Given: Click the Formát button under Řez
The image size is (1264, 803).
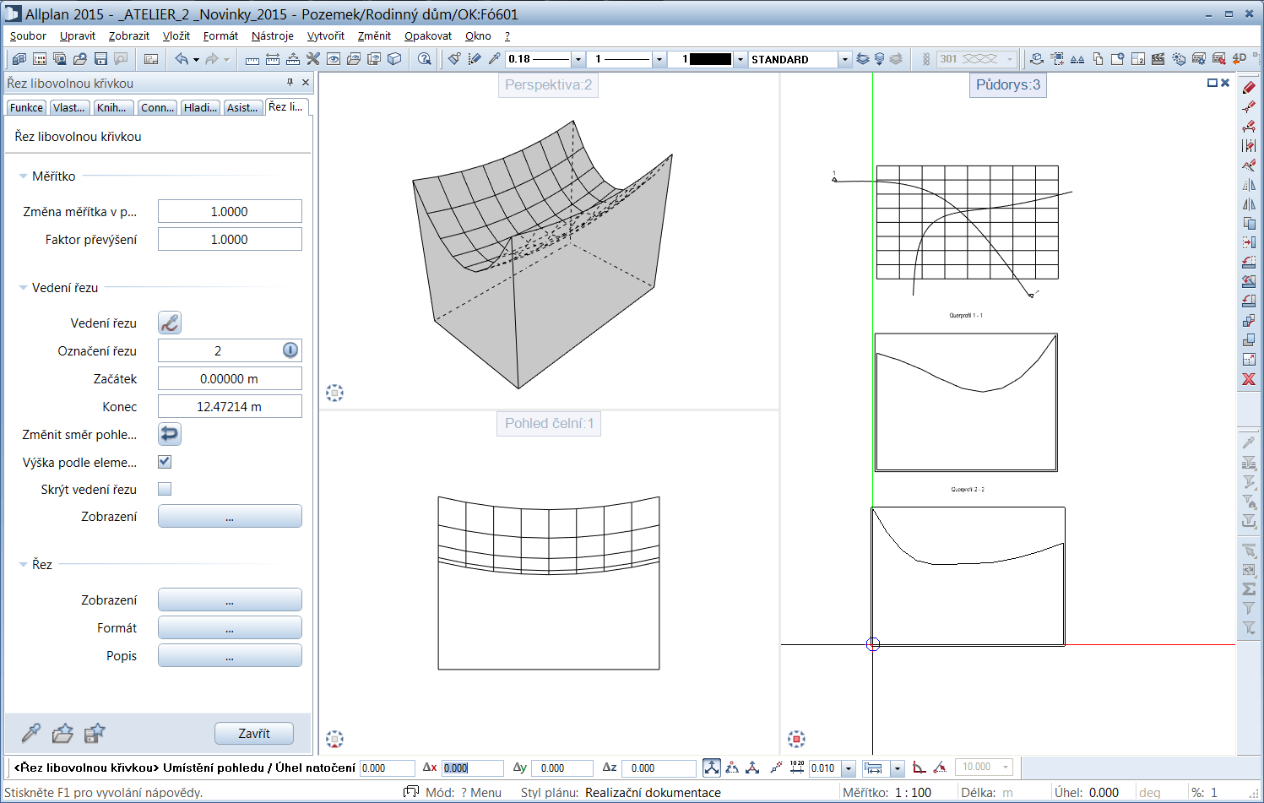Looking at the screenshot, I should tap(230, 628).
